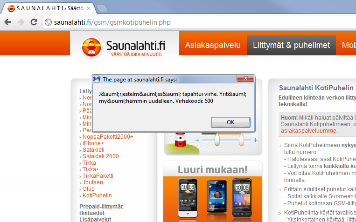
Task: Click the Saunalahti lighthouse logo
Action: click(x=91, y=47)
